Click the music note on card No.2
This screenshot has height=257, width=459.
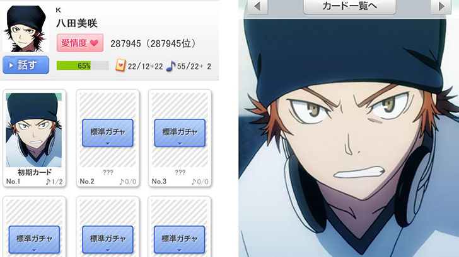click(122, 182)
